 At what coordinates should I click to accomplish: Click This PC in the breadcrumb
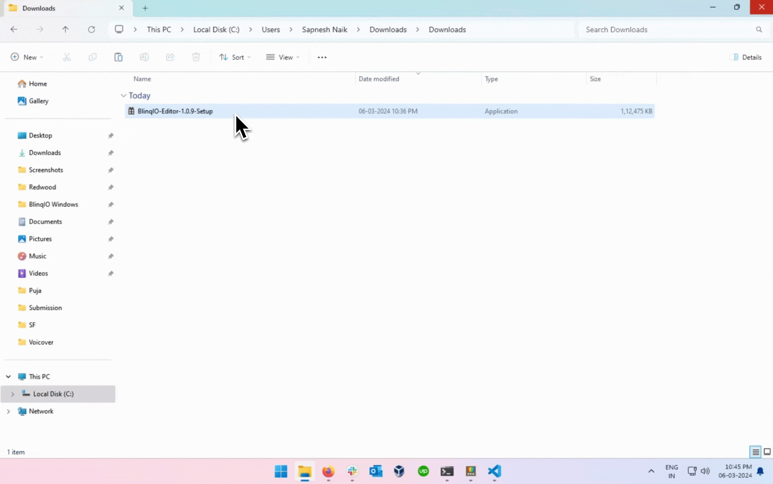click(x=159, y=30)
